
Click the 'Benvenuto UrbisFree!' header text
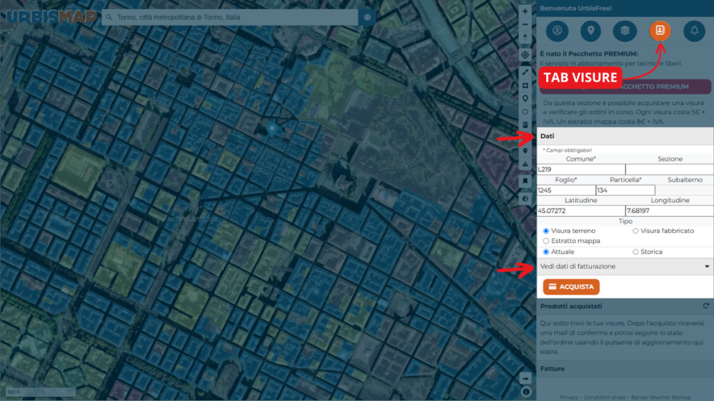click(x=575, y=8)
